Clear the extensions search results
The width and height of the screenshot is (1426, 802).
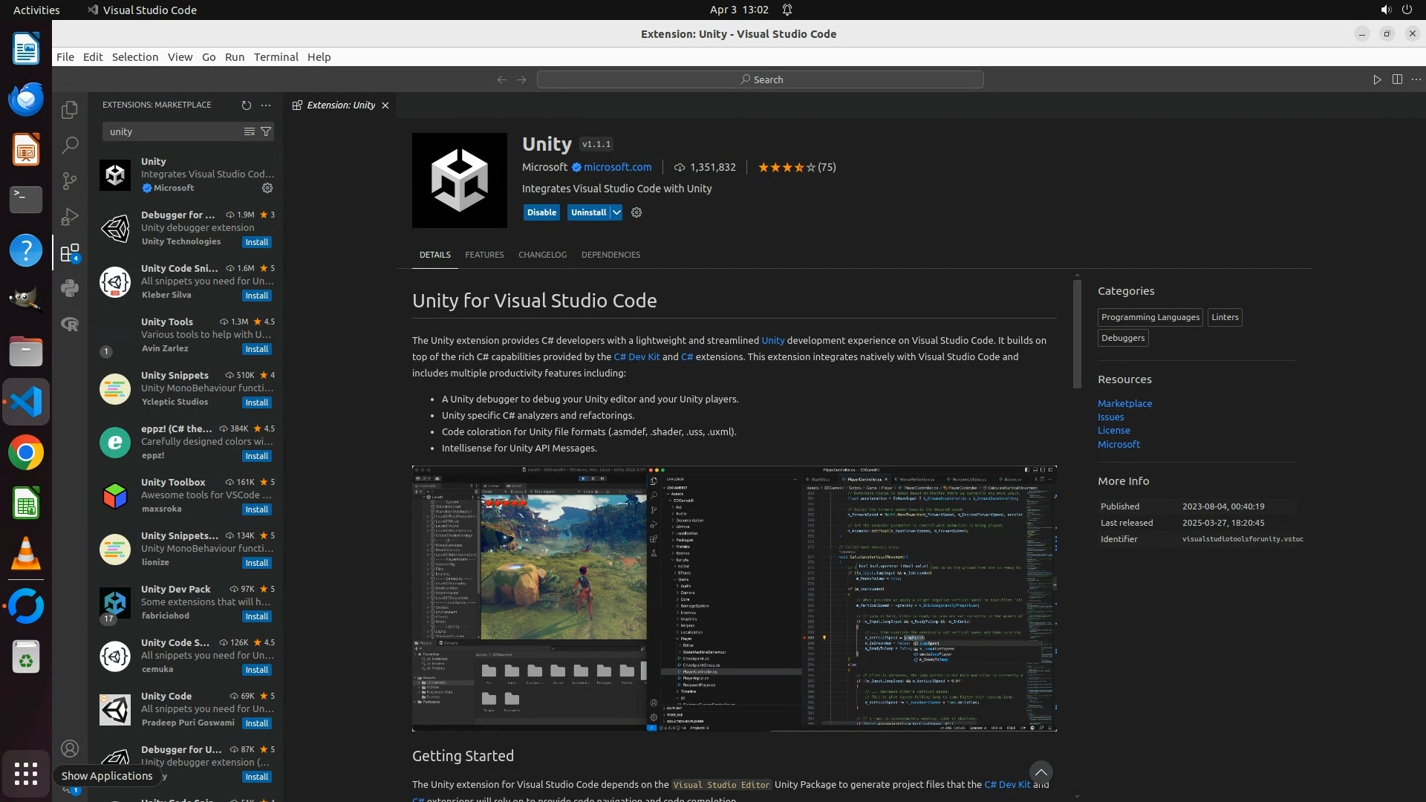coord(250,131)
